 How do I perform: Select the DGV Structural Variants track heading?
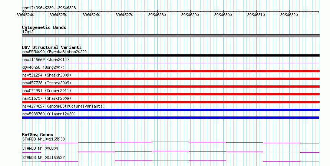point(52,47)
